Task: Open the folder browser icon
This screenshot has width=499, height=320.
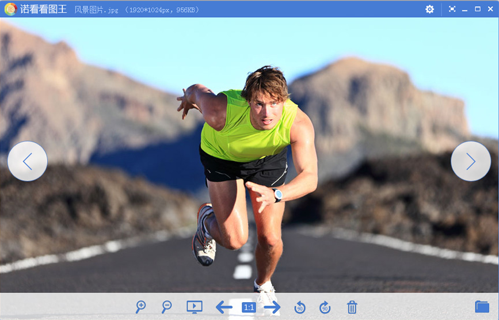Action: click(482, 307)
